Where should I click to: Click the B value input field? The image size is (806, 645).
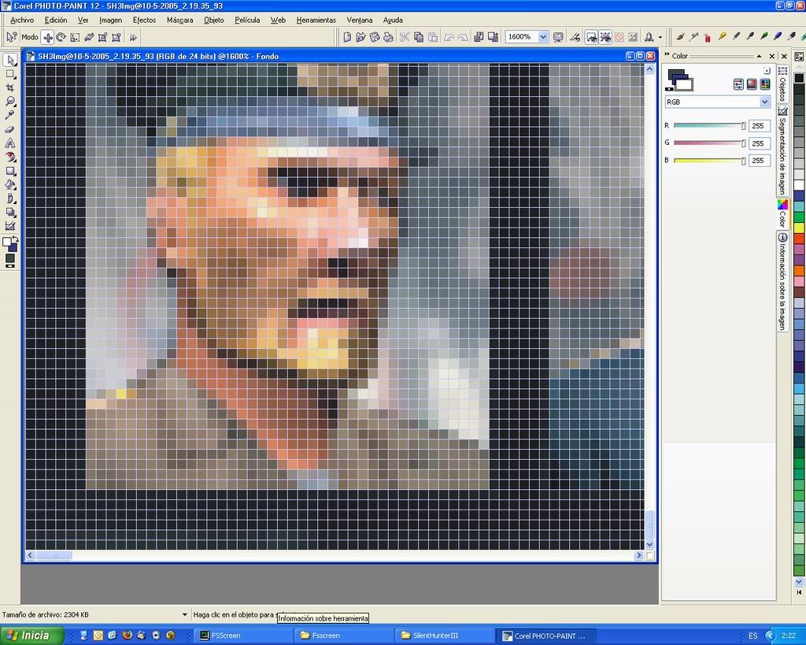tap(760, 161)
